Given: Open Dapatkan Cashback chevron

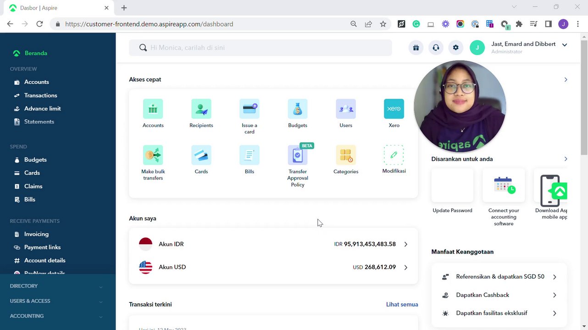Looking at the screenshot, I should click(555, 295).
